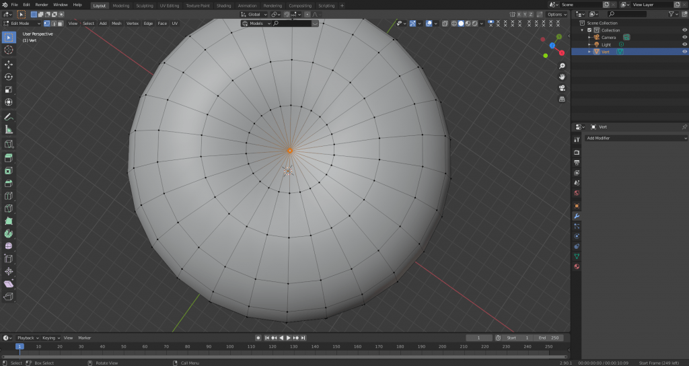Switch to rendered viewport shading
Image resolution: width=689 pixels, height=366 pixels.
[x=475, y=24]
